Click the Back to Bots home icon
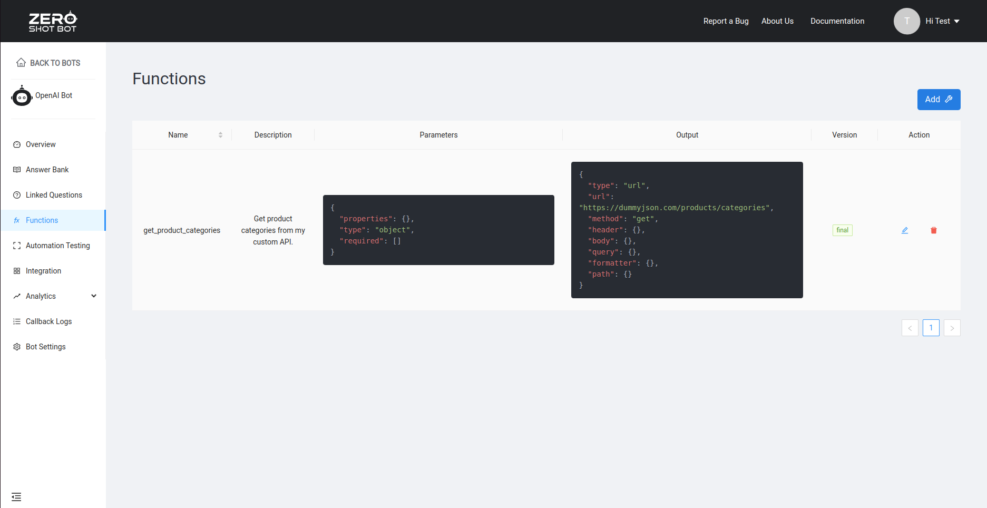 point(21,62)
